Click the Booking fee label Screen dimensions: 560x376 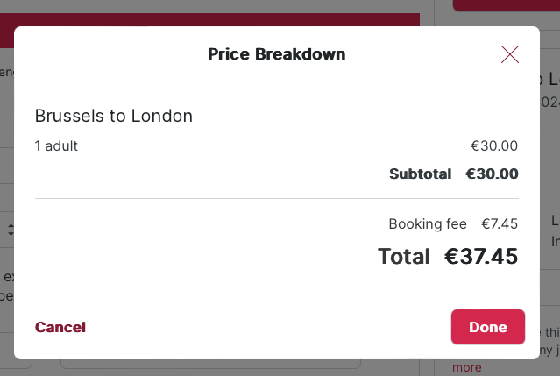428,223
